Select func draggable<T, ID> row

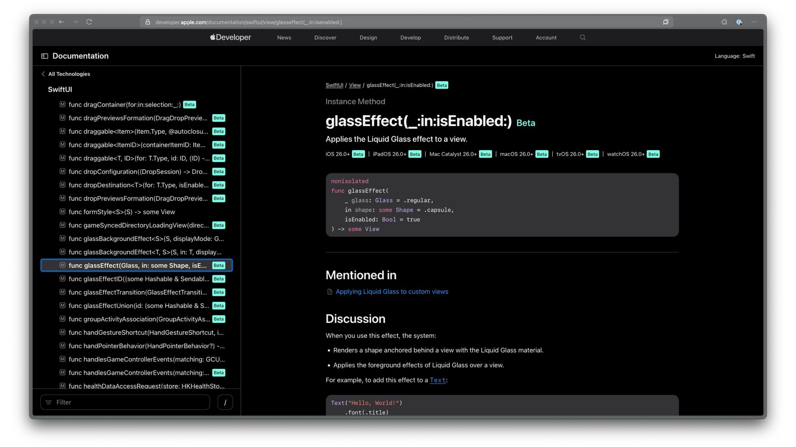click(x=136, y=158)
